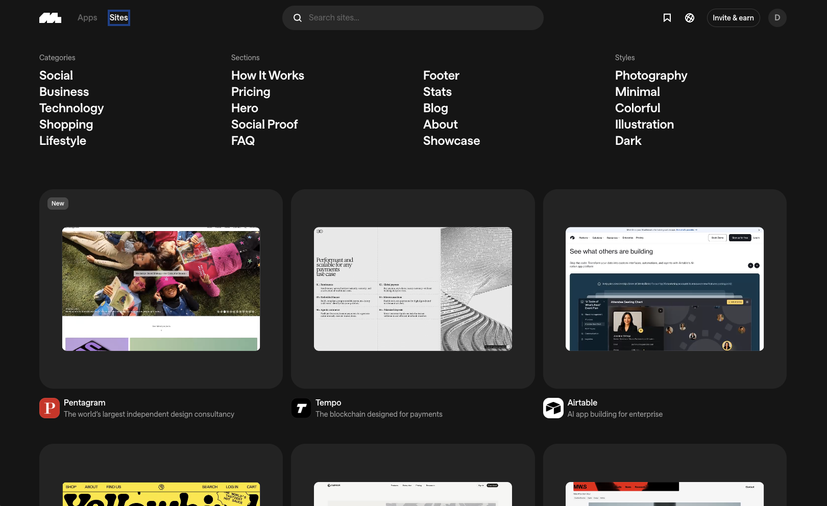Open the bookmark saved collections icon

pos(667,18)
